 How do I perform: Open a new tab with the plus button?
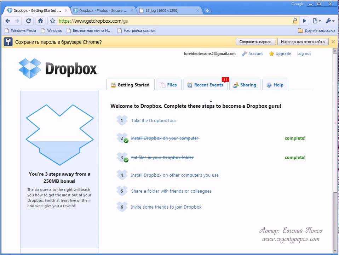coord(207,10)
